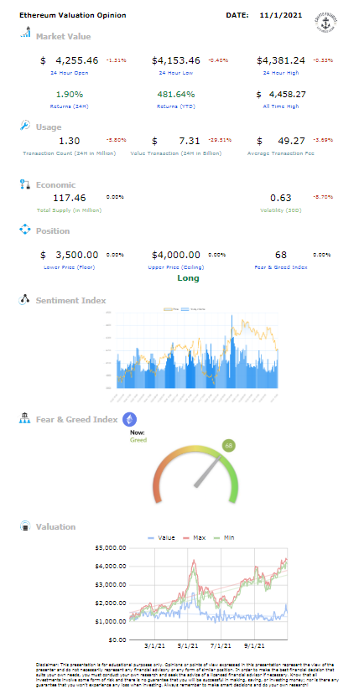Click the 5/1/21 axis date label
Image resolution: width=359 pixels, height=699 pixels.
(x=188, y=645)
